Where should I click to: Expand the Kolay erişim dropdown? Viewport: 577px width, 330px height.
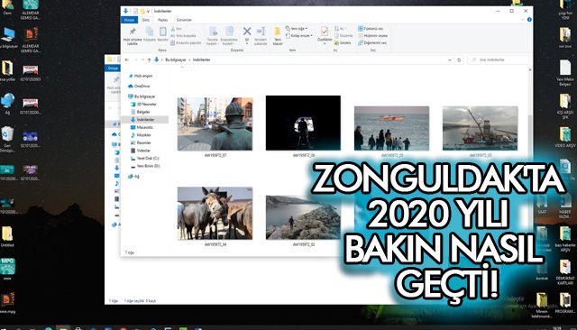click(x=299, y=36)
